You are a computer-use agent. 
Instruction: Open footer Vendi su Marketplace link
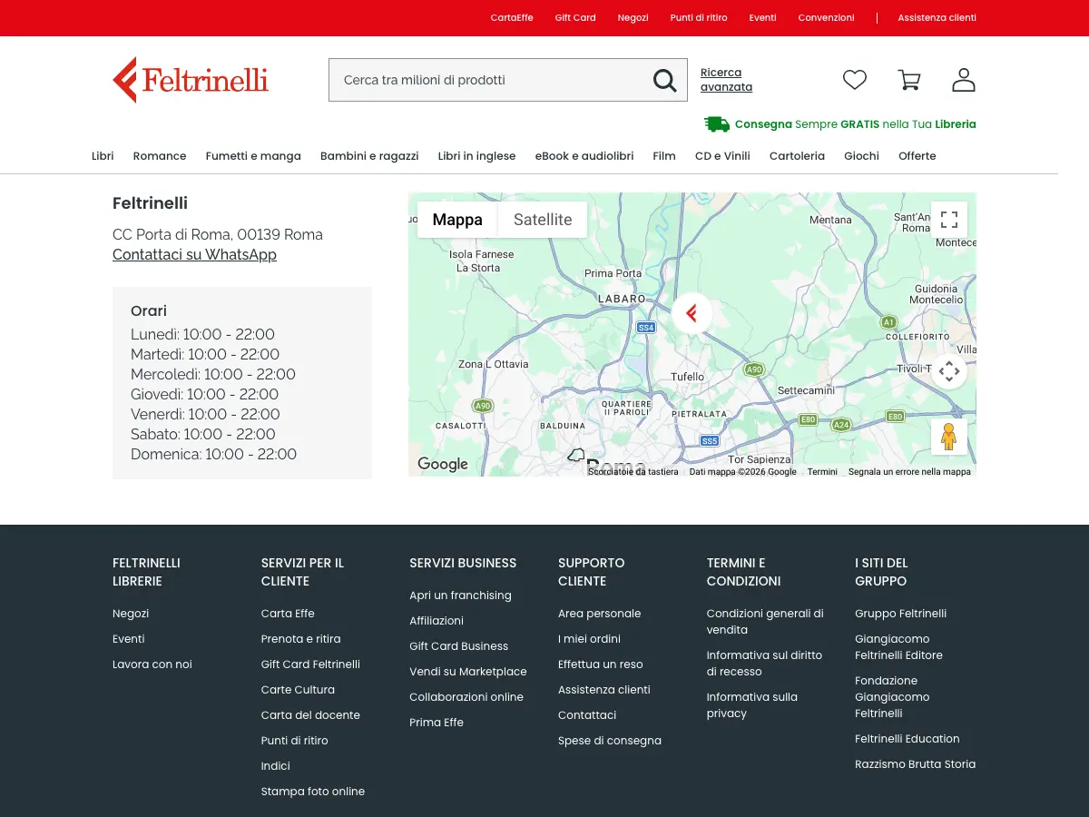[x=468, y=672]
